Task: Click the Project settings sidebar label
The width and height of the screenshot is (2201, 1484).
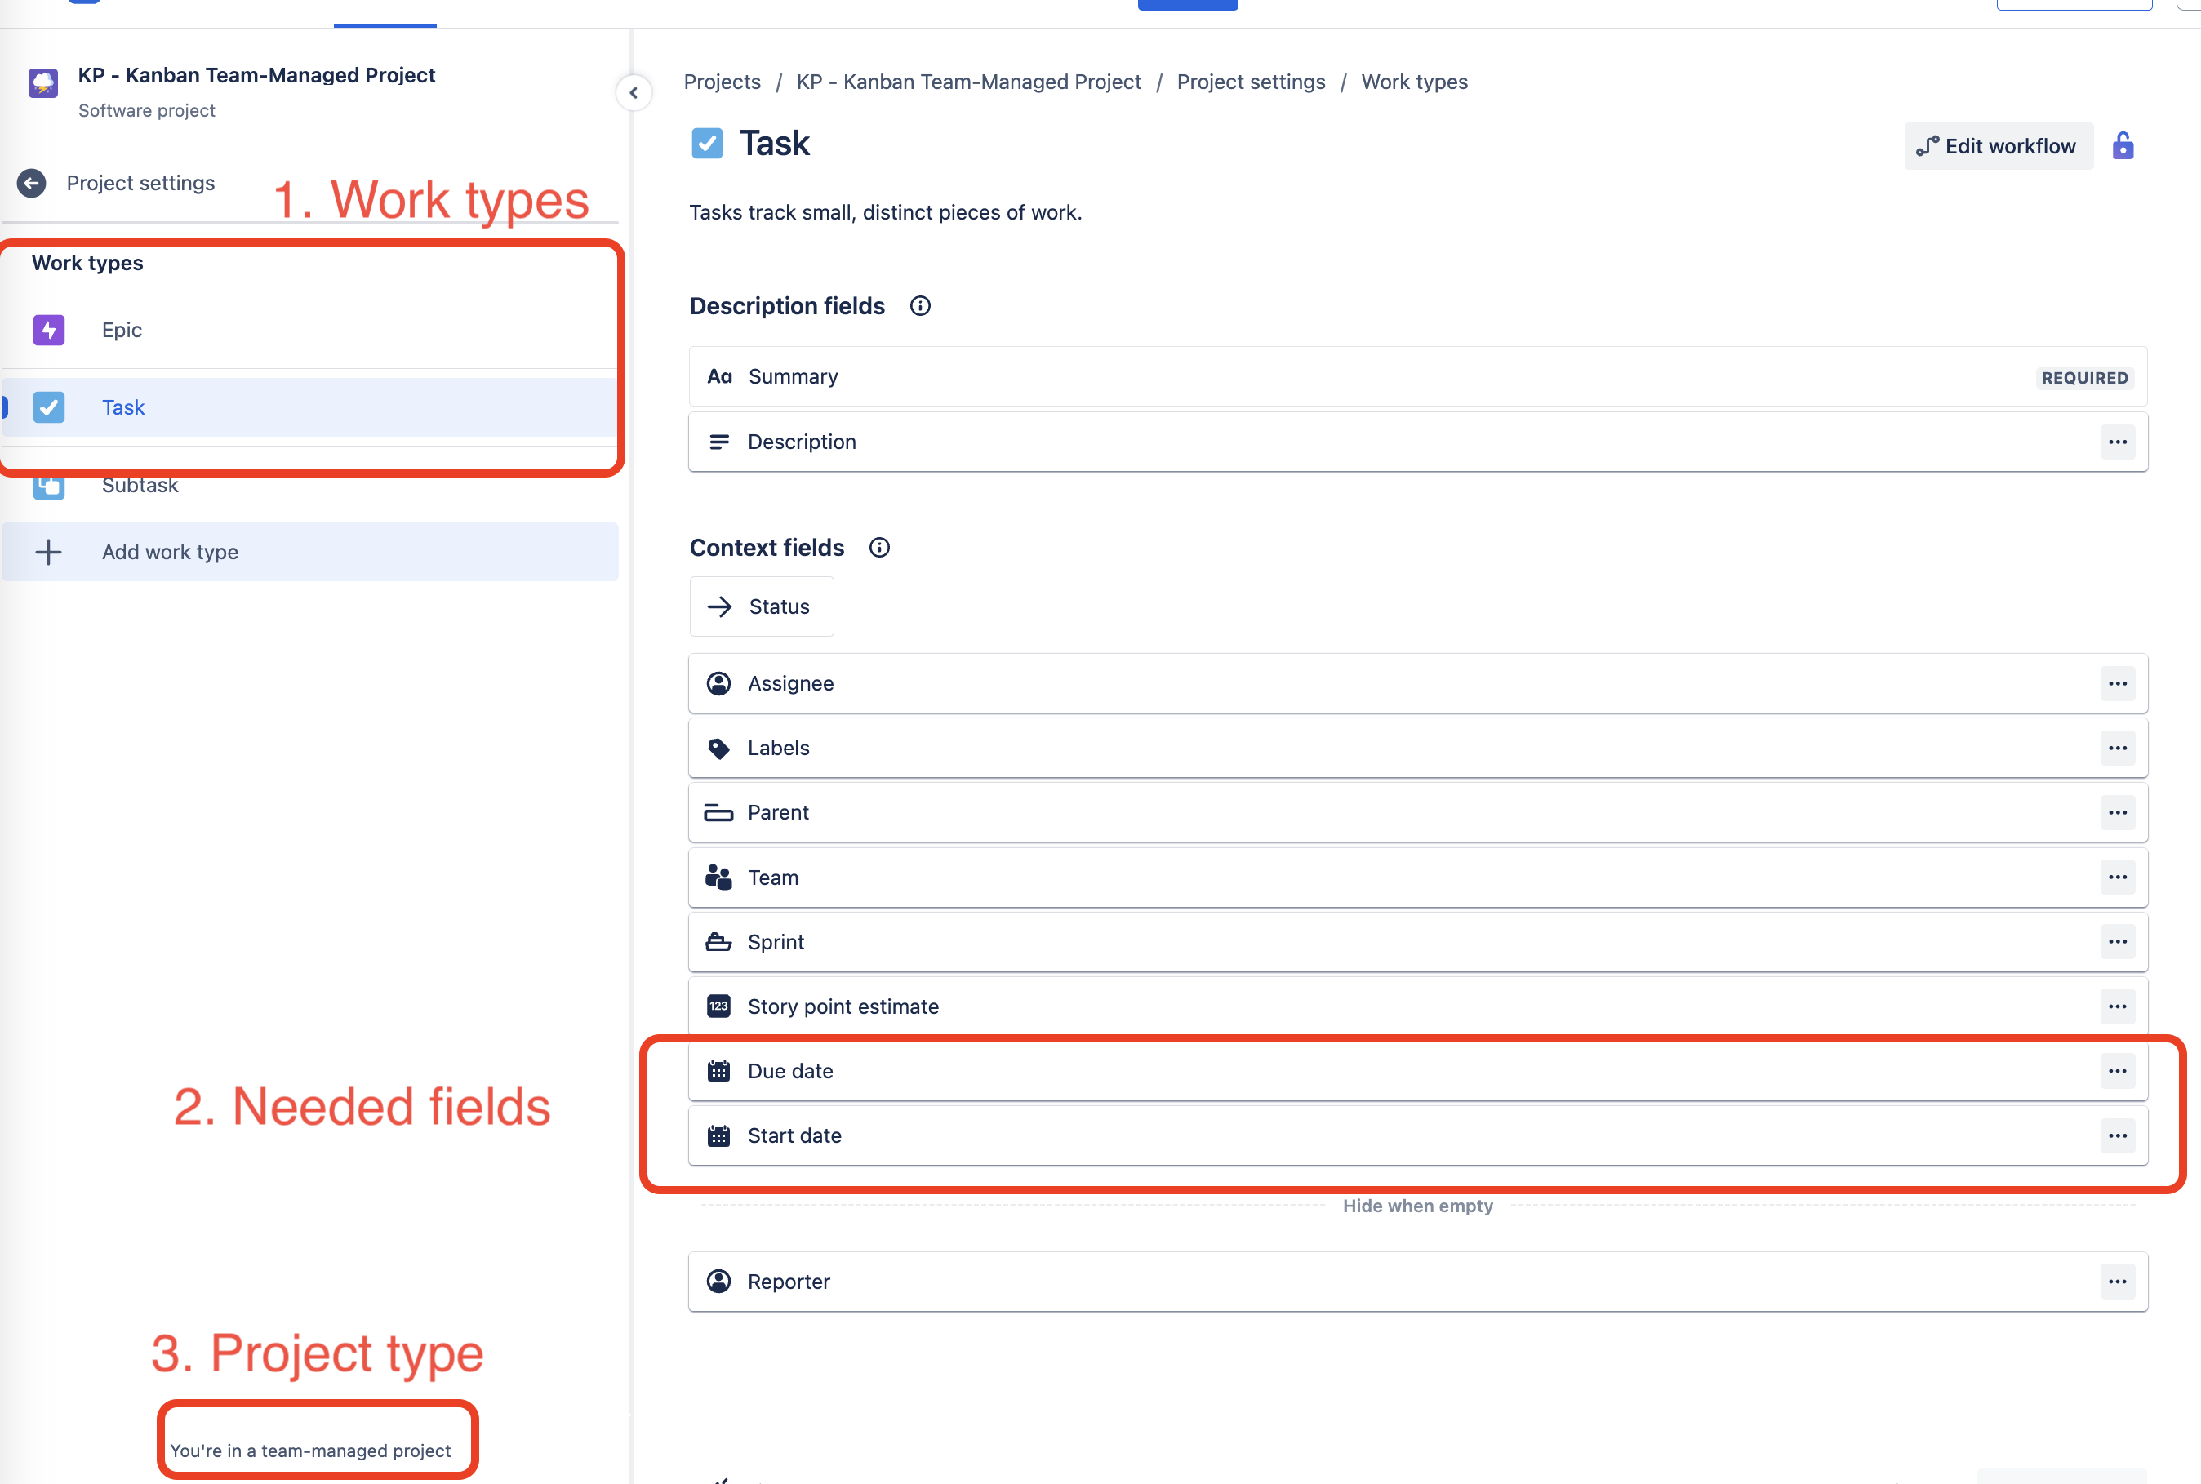Action: click(140, 183)
